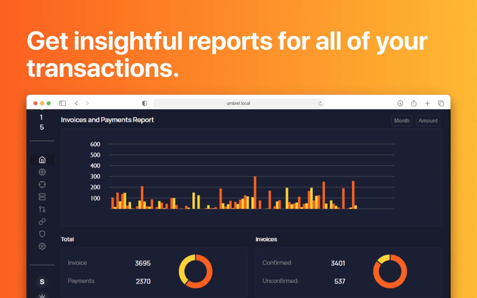Select the branch routing icon in sidebar
Screen dimensions: 477x298
pyautogui.click(x=42, y=209)
